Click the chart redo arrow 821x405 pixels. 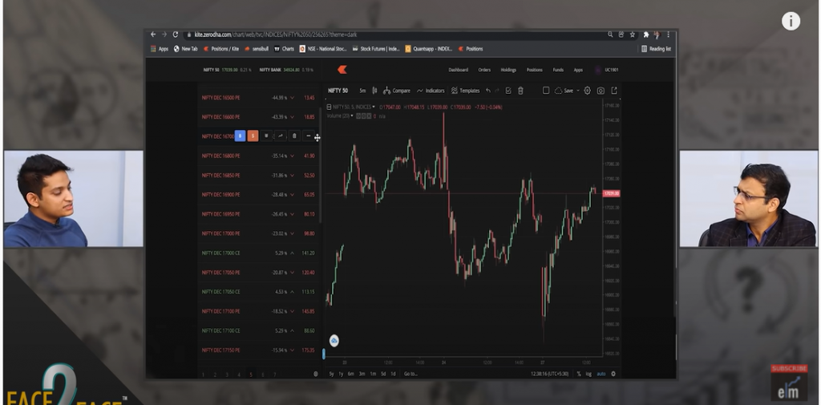click(497, 91)
